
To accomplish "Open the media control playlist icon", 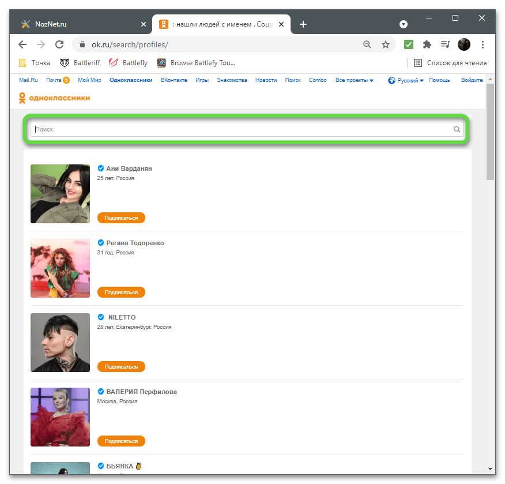I will 446,44.
